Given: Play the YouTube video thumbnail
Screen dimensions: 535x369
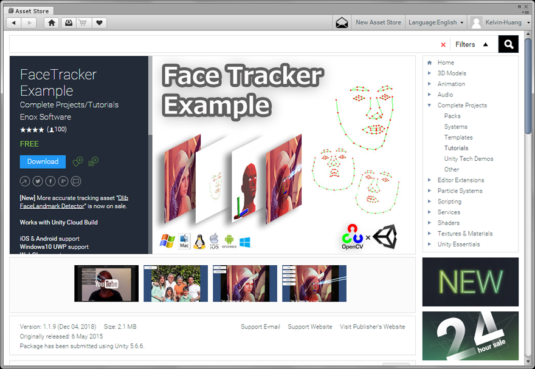Looking at the screenshot, I should click(106, 283).
